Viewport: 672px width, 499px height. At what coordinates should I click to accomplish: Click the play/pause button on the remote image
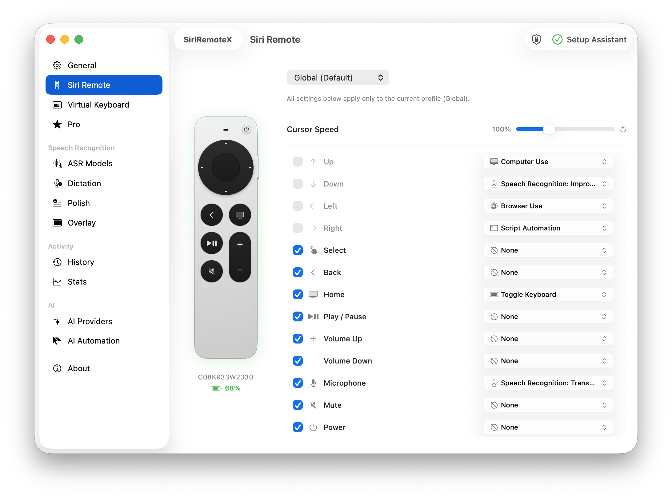pos(211,243)
